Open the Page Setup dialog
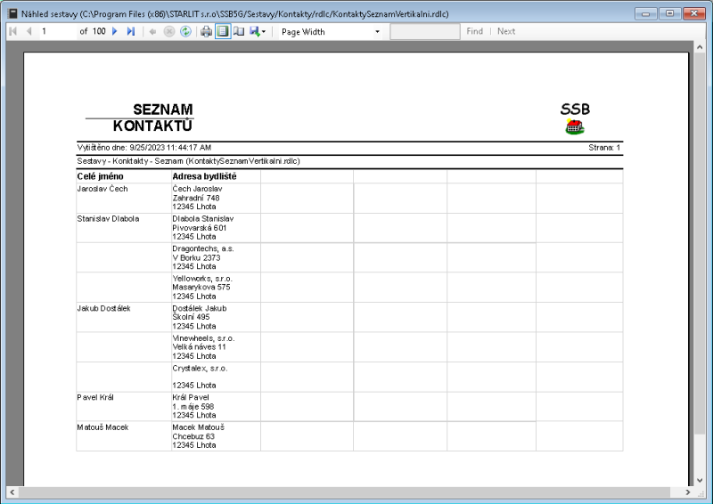Screen dimensions: 713x504 (x=238, y=31)
